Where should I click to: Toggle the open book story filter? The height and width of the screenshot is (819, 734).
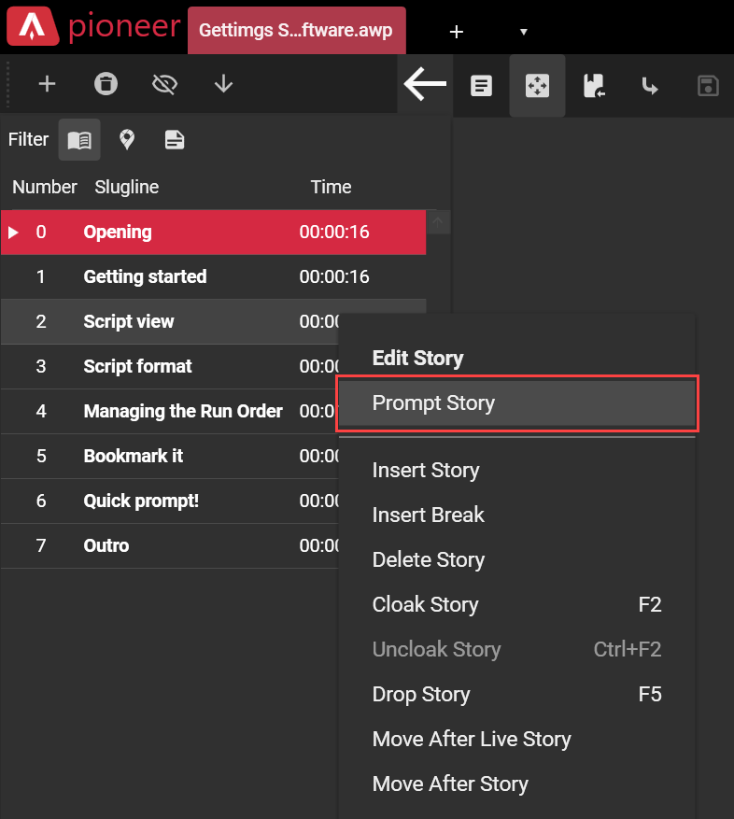tap(79, 140)
